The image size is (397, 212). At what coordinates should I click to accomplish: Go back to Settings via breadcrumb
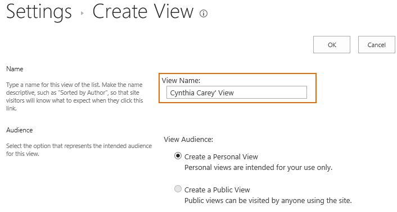click(39, 12)
